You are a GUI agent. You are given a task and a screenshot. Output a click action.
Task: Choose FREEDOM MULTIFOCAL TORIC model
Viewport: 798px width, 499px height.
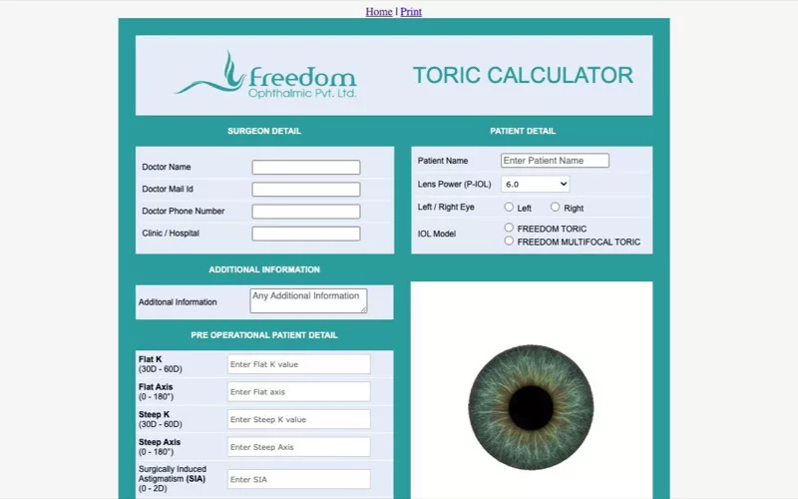click(509, 241)
